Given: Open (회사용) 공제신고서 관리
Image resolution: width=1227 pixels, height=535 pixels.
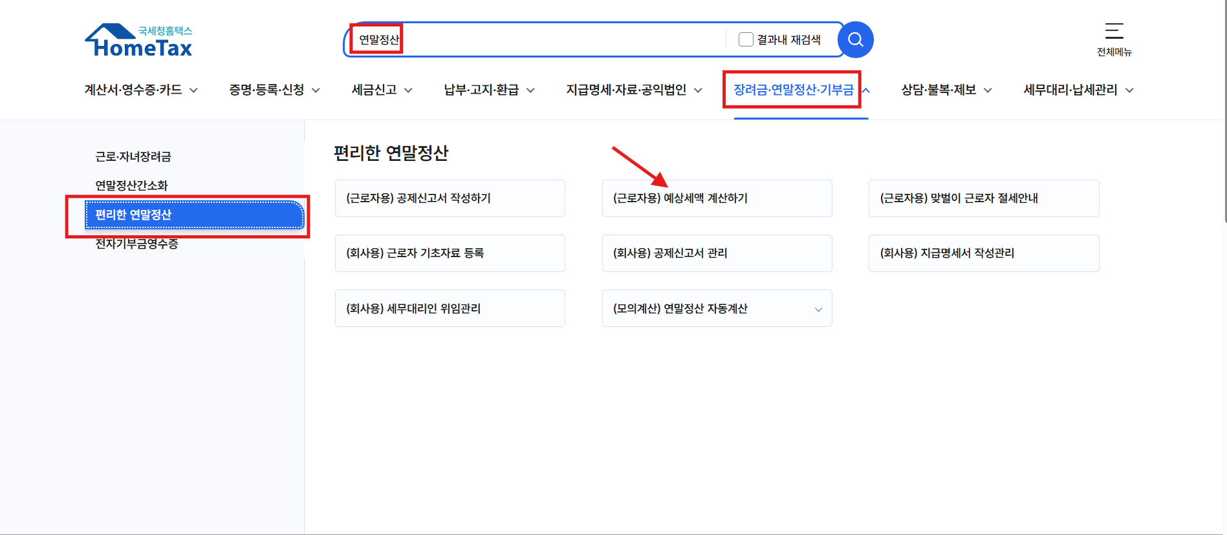Looking at the screenshot, I should 717,253.
